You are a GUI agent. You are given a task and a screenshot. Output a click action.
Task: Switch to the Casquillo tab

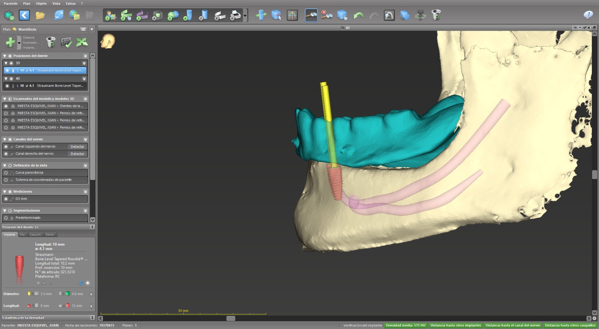click(x=35, y=234)
